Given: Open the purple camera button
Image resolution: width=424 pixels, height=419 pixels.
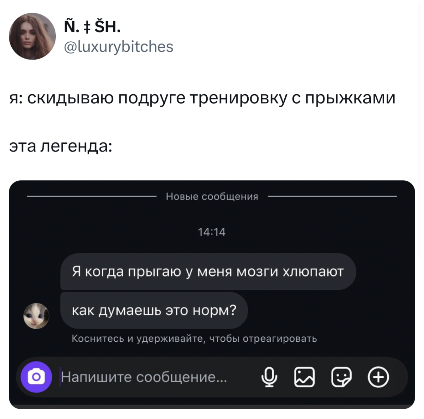Looking at the screenshot, I should (36, 377).
